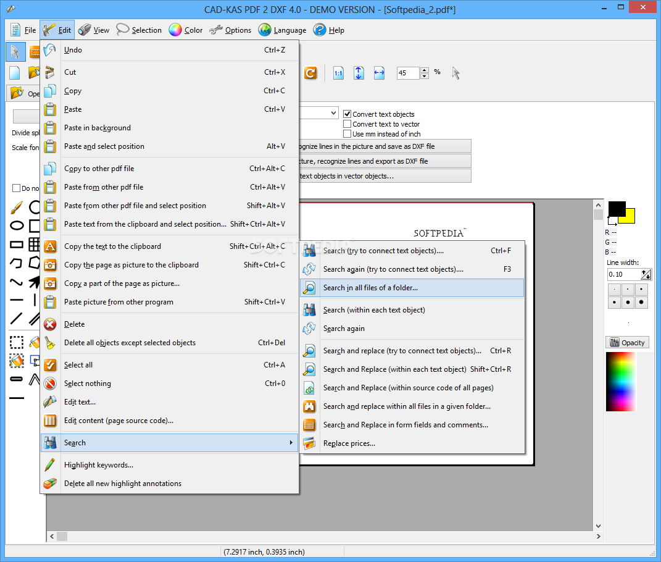Choose Select nothing menu entry

tap(170, 384)
